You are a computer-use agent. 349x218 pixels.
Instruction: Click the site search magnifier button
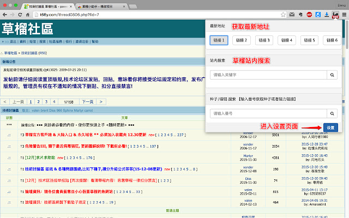pos(331,75)
